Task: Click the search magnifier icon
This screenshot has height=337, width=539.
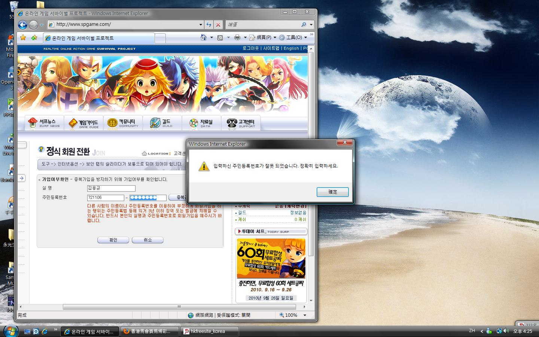Action: pos(304,24)
